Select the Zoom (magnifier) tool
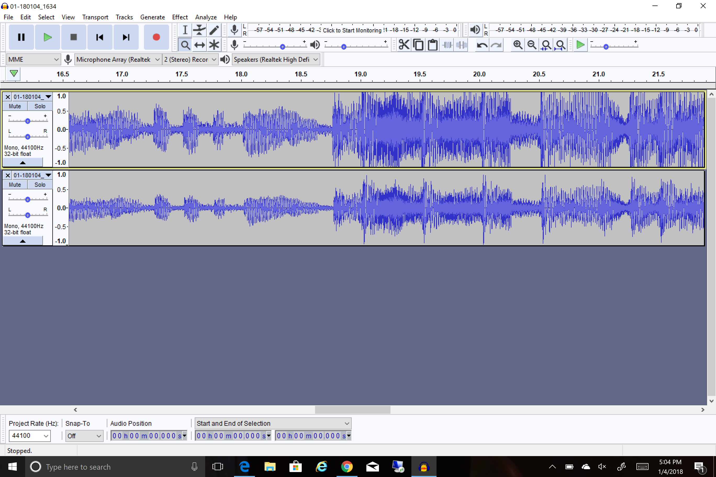This screenshot has width=716, height=477. click(x=185, y=45)
